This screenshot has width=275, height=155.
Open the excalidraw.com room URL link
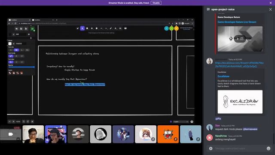(240, 65)
